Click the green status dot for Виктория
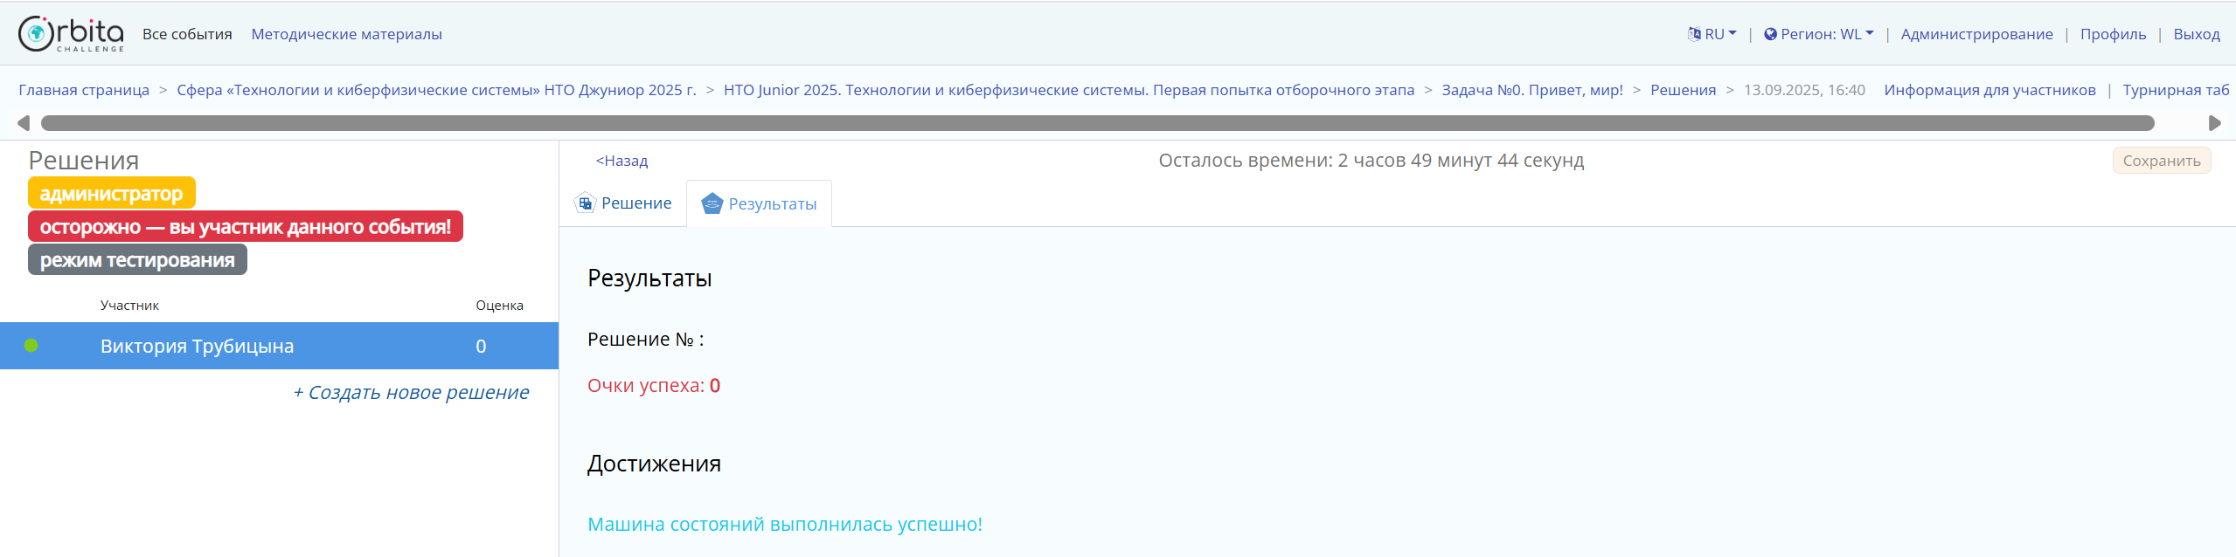 click(31, 346)
